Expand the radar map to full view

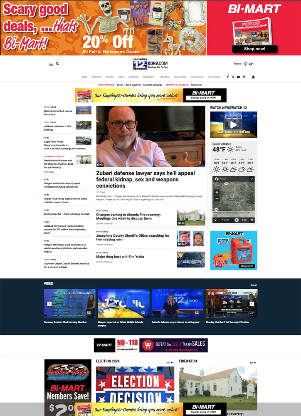252,179
